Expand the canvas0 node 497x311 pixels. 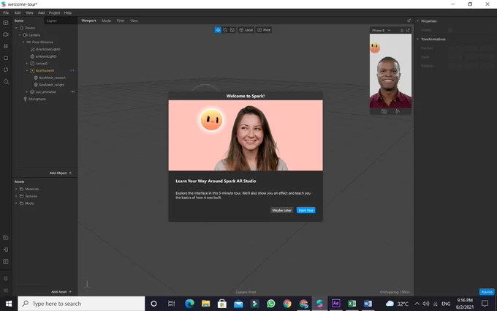pyautogui.click(x=27, y=64)
